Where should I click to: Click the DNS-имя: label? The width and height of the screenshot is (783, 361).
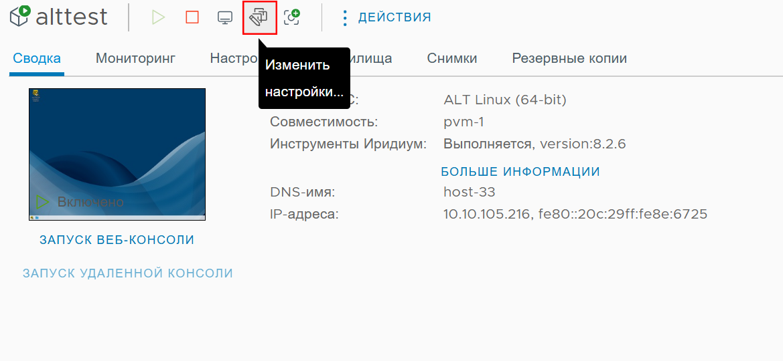303,192
